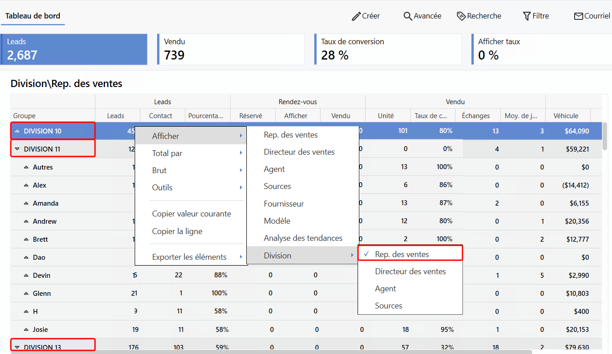
Task: Collapse the DIVISION 13 group
Action: pos(18,347)
